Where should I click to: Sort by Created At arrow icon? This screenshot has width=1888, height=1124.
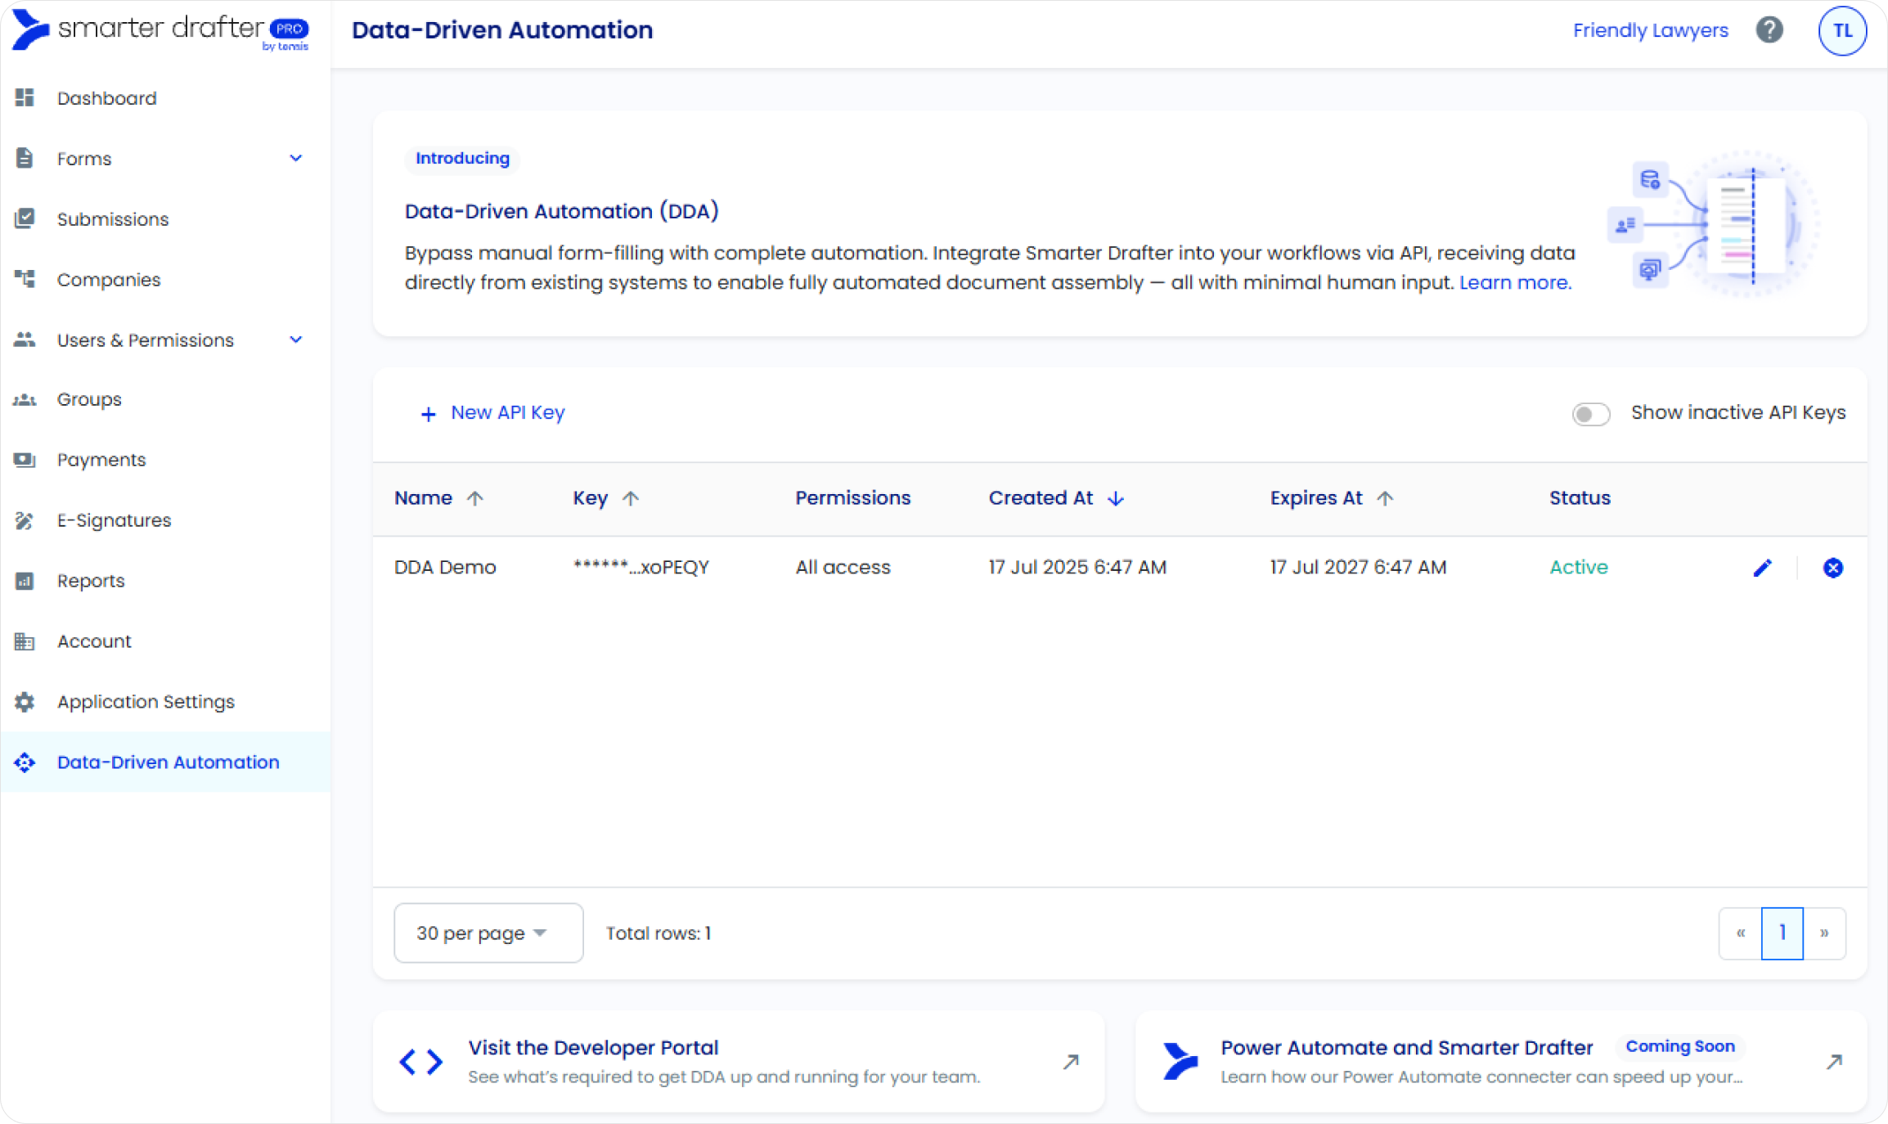[1116, 498]
